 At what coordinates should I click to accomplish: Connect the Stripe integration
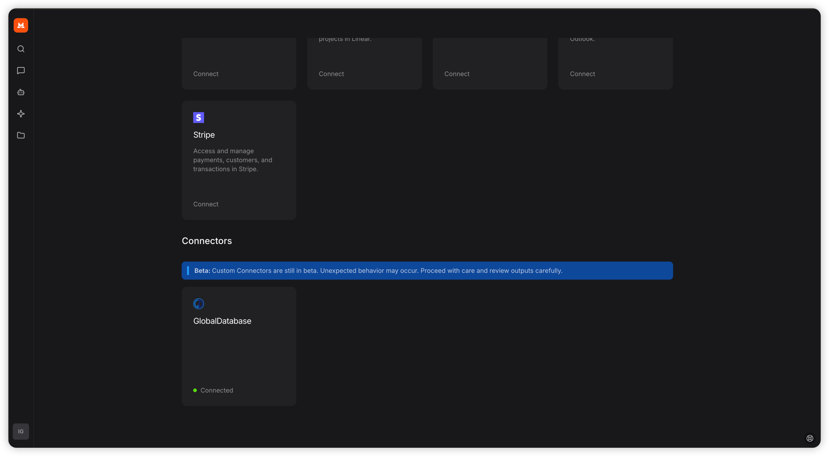click(x=206, y=204)
